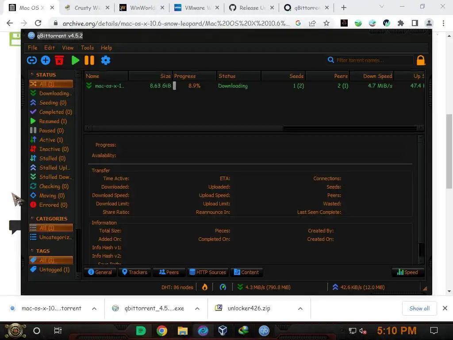Open the Tools menu
The height and width of the screenshot is (340, 453).
(x=87, y=48)
